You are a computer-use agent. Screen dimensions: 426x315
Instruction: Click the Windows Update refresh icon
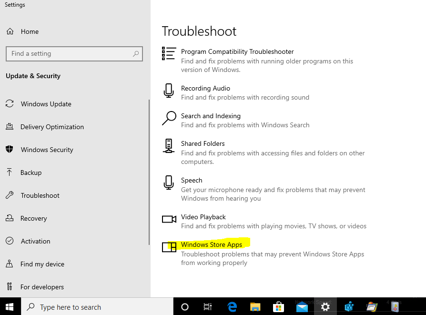point(10,103)
